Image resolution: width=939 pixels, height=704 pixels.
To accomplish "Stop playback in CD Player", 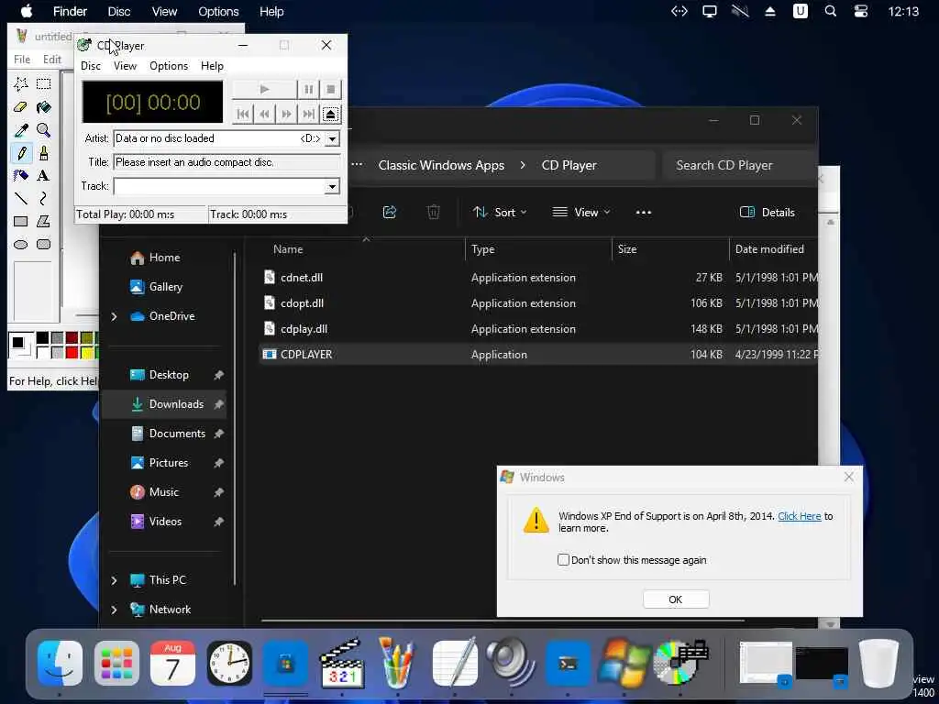I will [x=330, y=89].
